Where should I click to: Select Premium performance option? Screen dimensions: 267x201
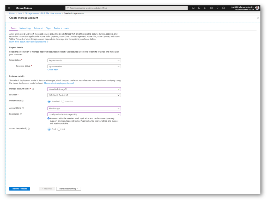tap(63, 101)
